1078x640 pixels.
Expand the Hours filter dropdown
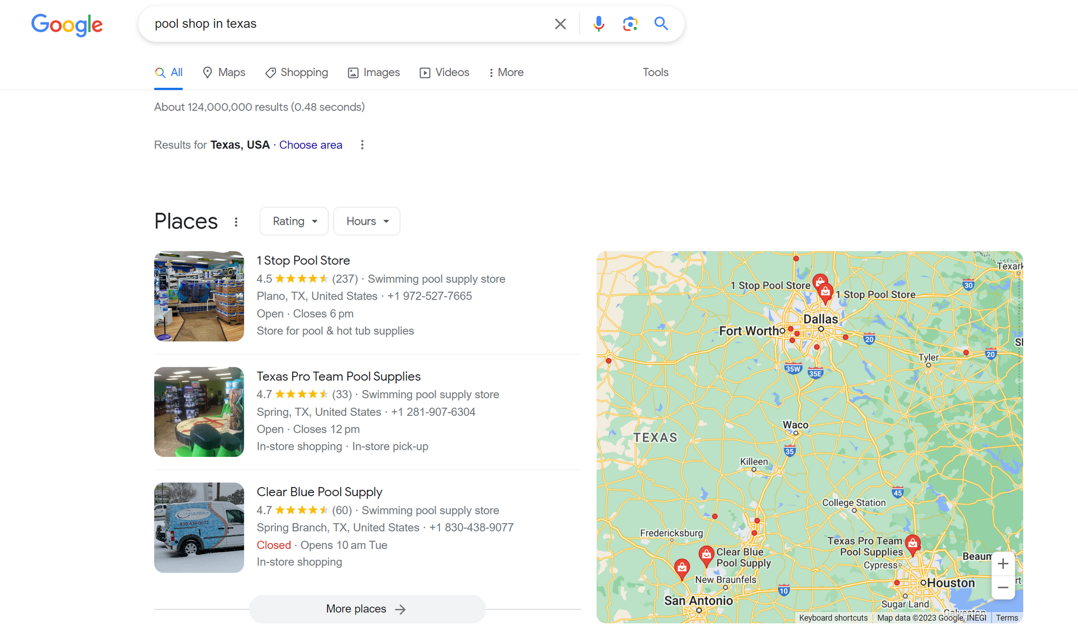point(367,221)
